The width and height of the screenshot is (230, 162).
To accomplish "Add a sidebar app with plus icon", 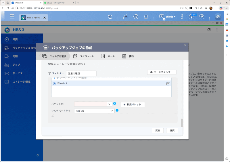I will coord(227,55).
